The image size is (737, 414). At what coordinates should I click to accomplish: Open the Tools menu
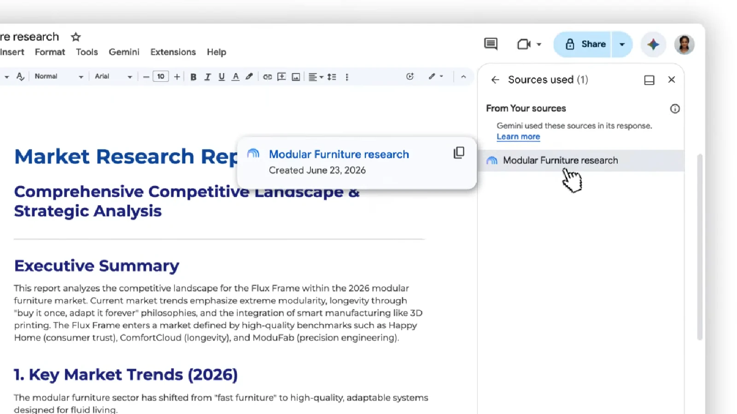pyautogui.click(x=87, y=52)
